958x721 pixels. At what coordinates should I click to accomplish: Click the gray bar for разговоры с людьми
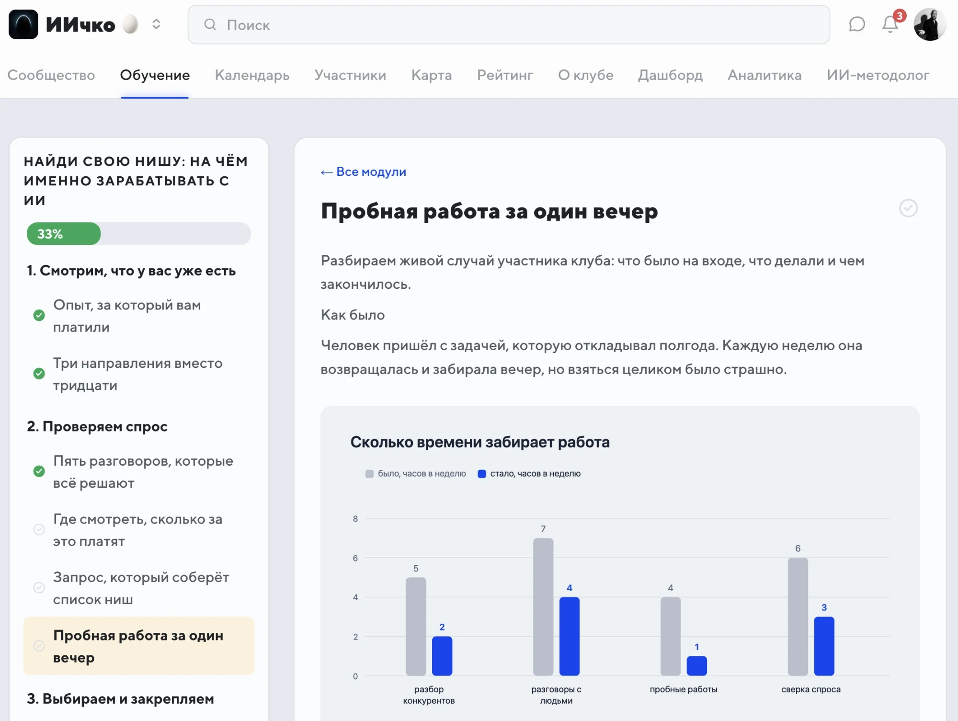click(x=543, y=607)
